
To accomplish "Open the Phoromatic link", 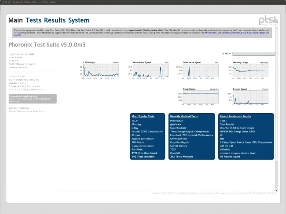I will 211,33.
